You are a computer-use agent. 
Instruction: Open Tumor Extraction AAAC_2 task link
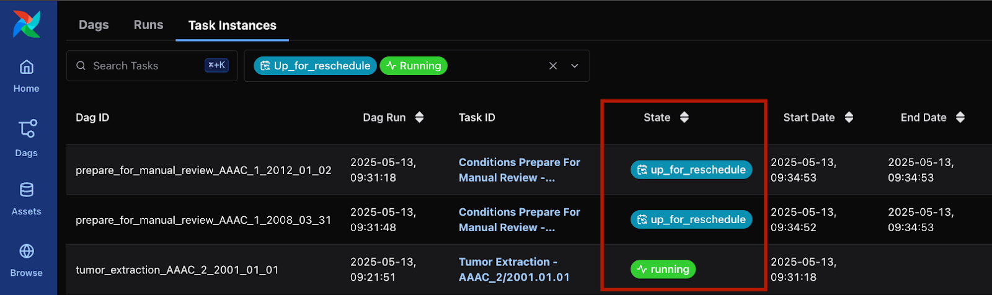pyautogui.click(x=513, y=270)
